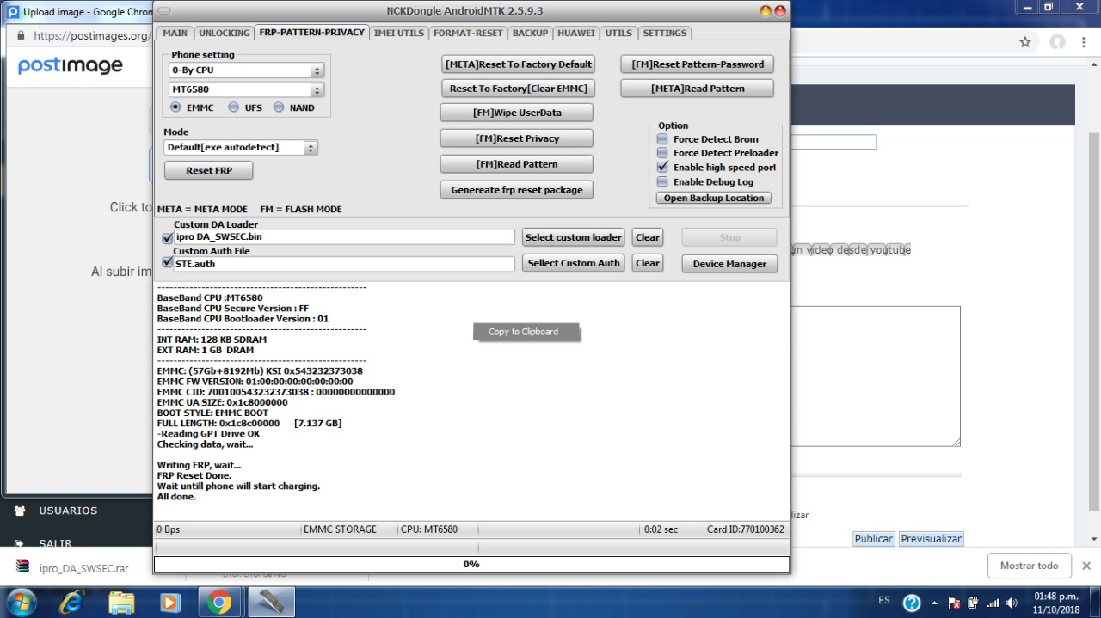The image size is (1101, 618).
Task: Open the HUAWEI tab
Action: point(575,33)
